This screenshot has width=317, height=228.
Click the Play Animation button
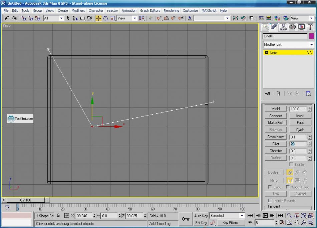click(x=265, y=215)
